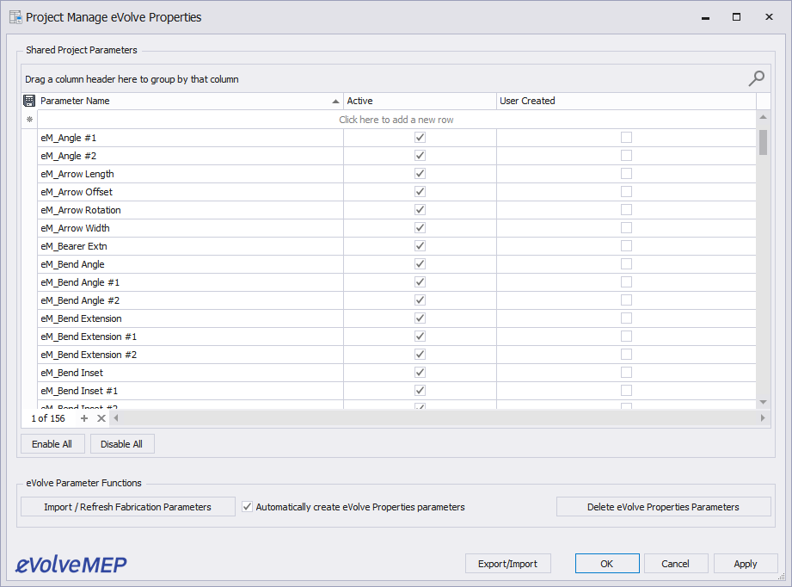Image resolution: width=792 pixels, height=587 pixels.
Task: Select the eM_Arrow Width row name
Action: click(x=76, y=228)
